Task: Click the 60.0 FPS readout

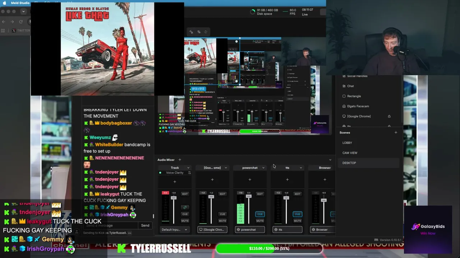Action: tap(293, 12)
